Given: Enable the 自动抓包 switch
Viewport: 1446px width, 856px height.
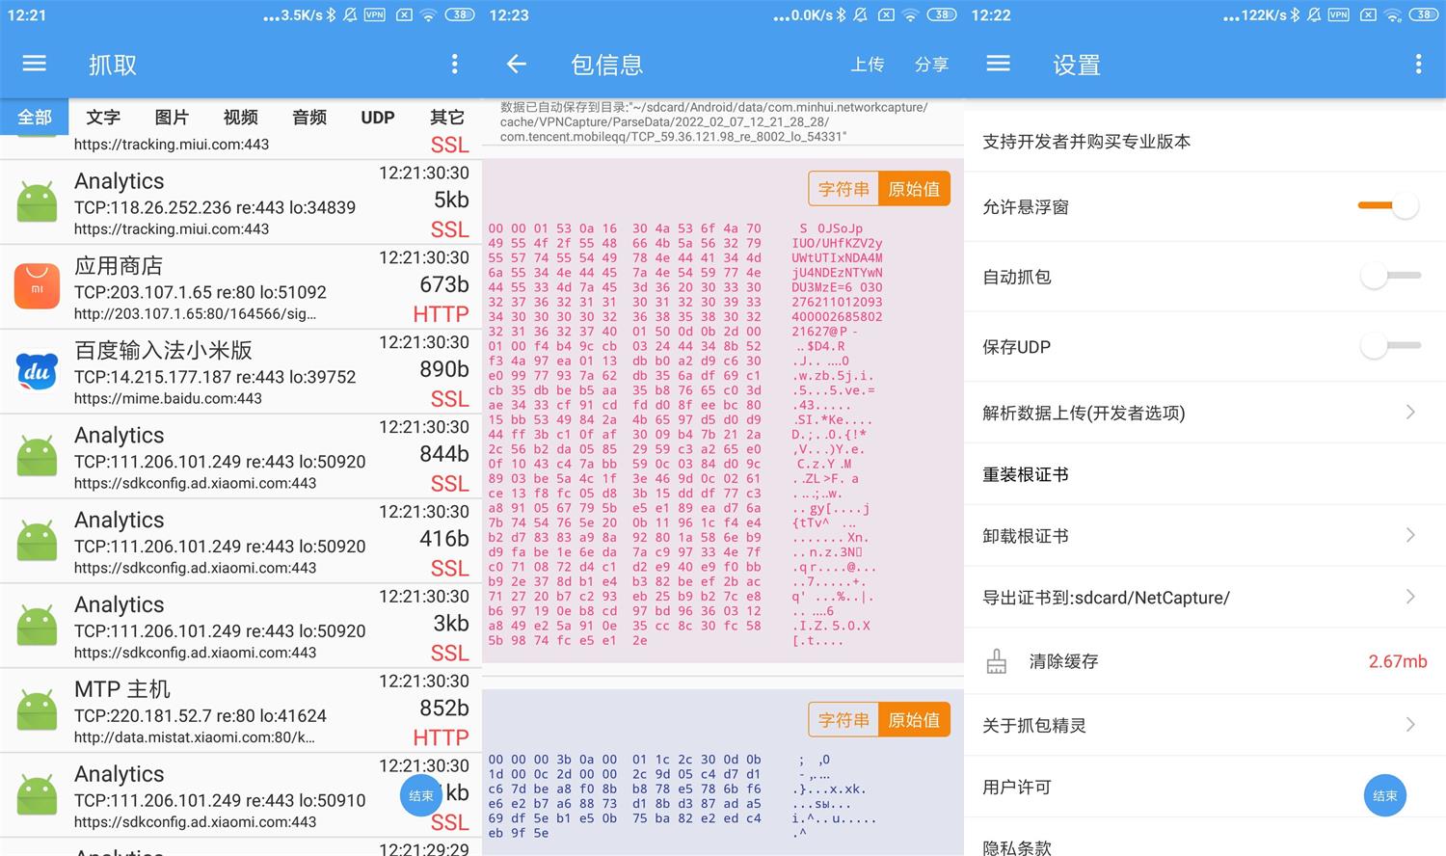Looking at the screenshot, I should pyautogui.click(x=1388, y=277).
